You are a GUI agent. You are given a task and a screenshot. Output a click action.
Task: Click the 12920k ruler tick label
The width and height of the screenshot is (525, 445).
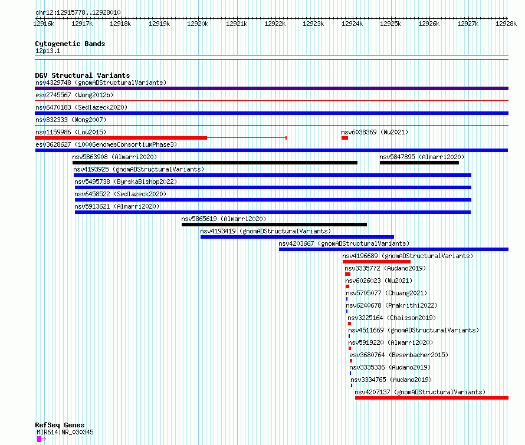pos(198,24)
